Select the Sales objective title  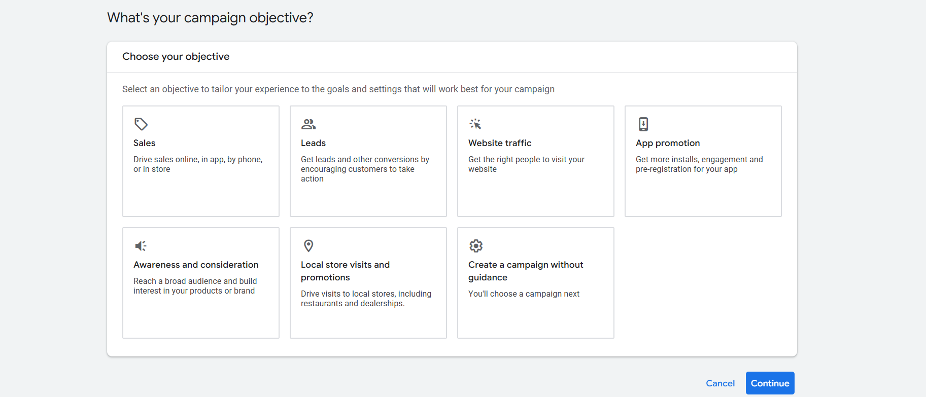145,143
